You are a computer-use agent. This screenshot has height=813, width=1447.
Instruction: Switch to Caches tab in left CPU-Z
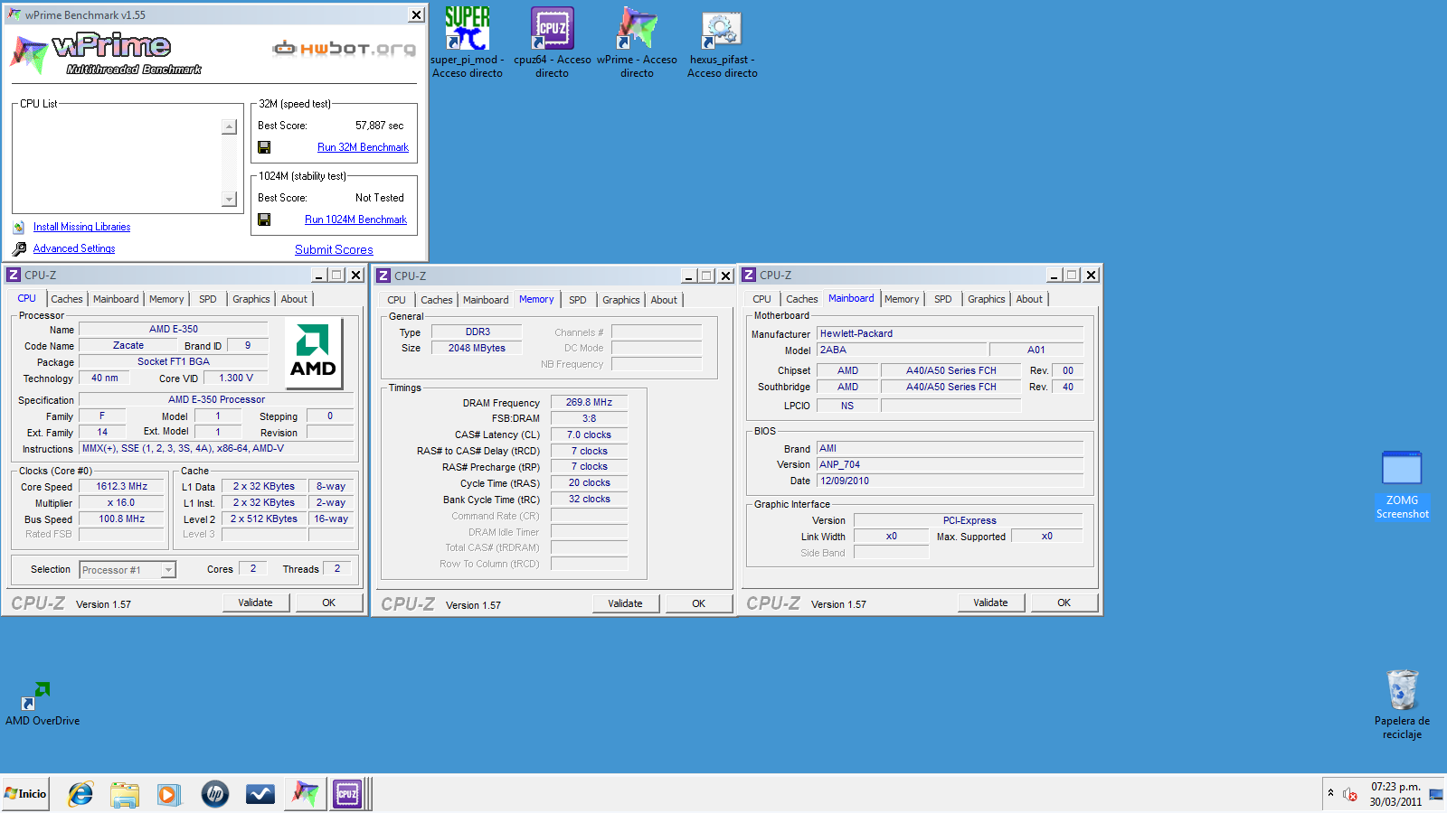(x=66, y=299)
